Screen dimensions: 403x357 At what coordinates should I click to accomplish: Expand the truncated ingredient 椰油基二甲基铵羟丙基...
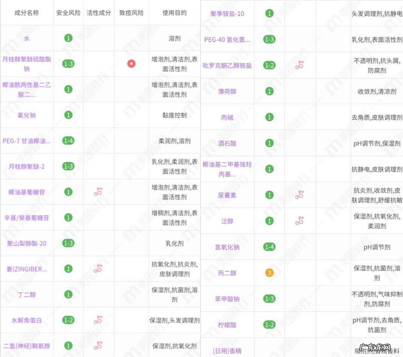pos(227,169)
